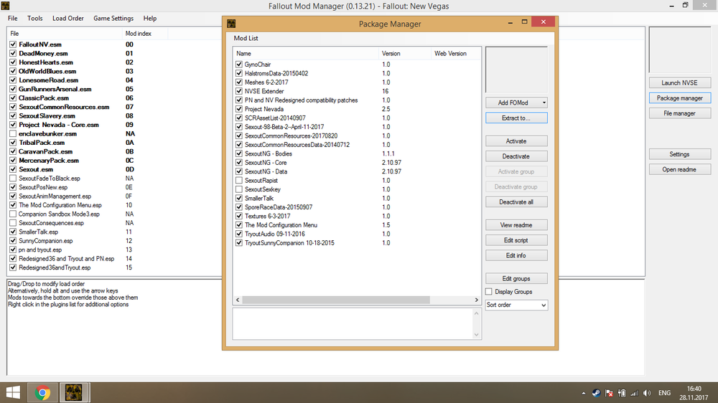
Task: Click the Edit info button
Action: point(516,256)
